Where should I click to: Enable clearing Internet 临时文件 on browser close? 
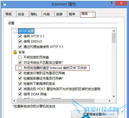tap(20, 68)
